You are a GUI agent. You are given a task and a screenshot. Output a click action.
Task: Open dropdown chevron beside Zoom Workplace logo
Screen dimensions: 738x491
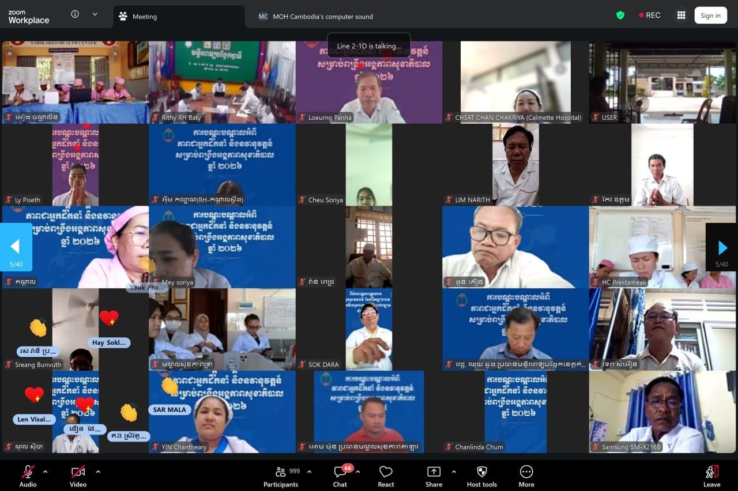click(95, 14)
